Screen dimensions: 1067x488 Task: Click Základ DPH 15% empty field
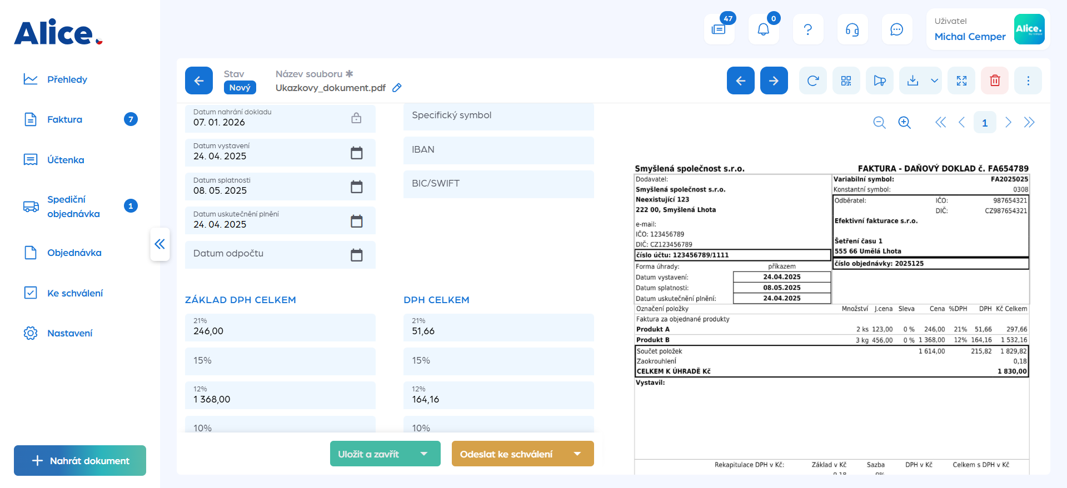coord(280,361)
